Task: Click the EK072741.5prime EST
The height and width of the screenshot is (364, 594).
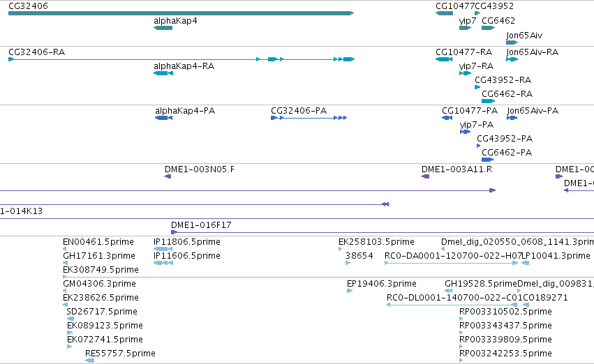Action: (x=70, y=347)
